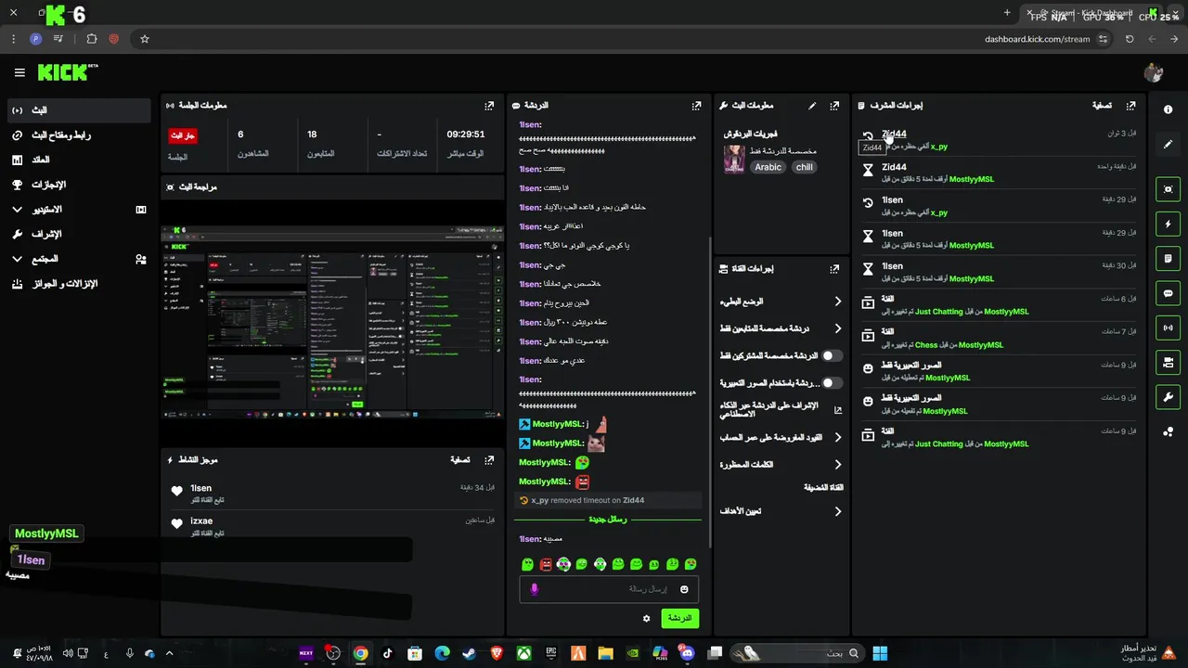Expand the account age restrictions chevron
This screenshot has width=1188, height=668.
pyautogui.click(x=838, y=437)
